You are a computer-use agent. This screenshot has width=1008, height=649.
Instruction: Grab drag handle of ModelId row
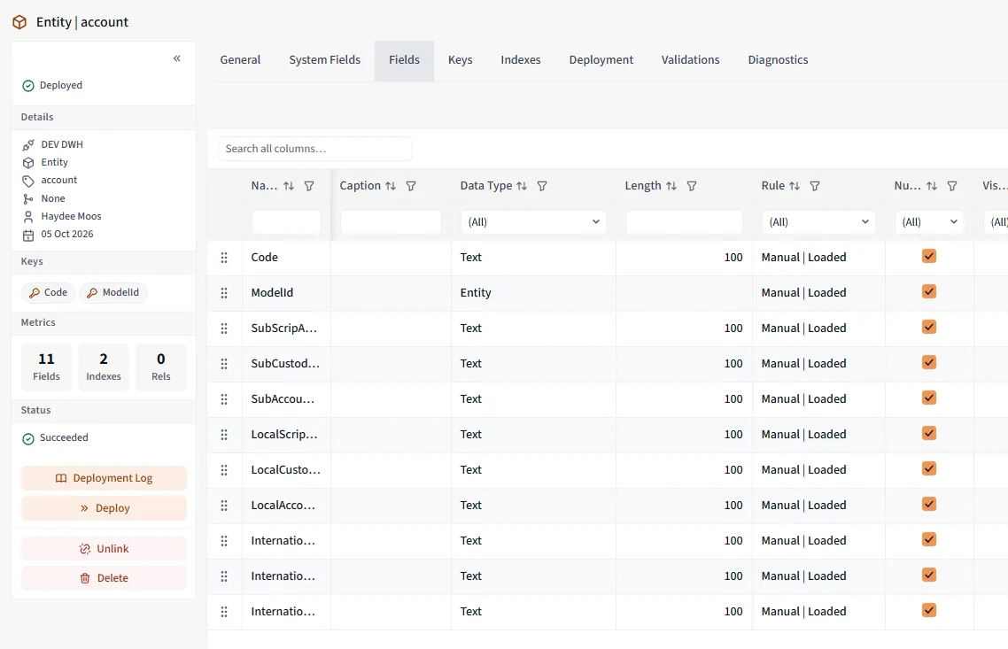point(224,293)
